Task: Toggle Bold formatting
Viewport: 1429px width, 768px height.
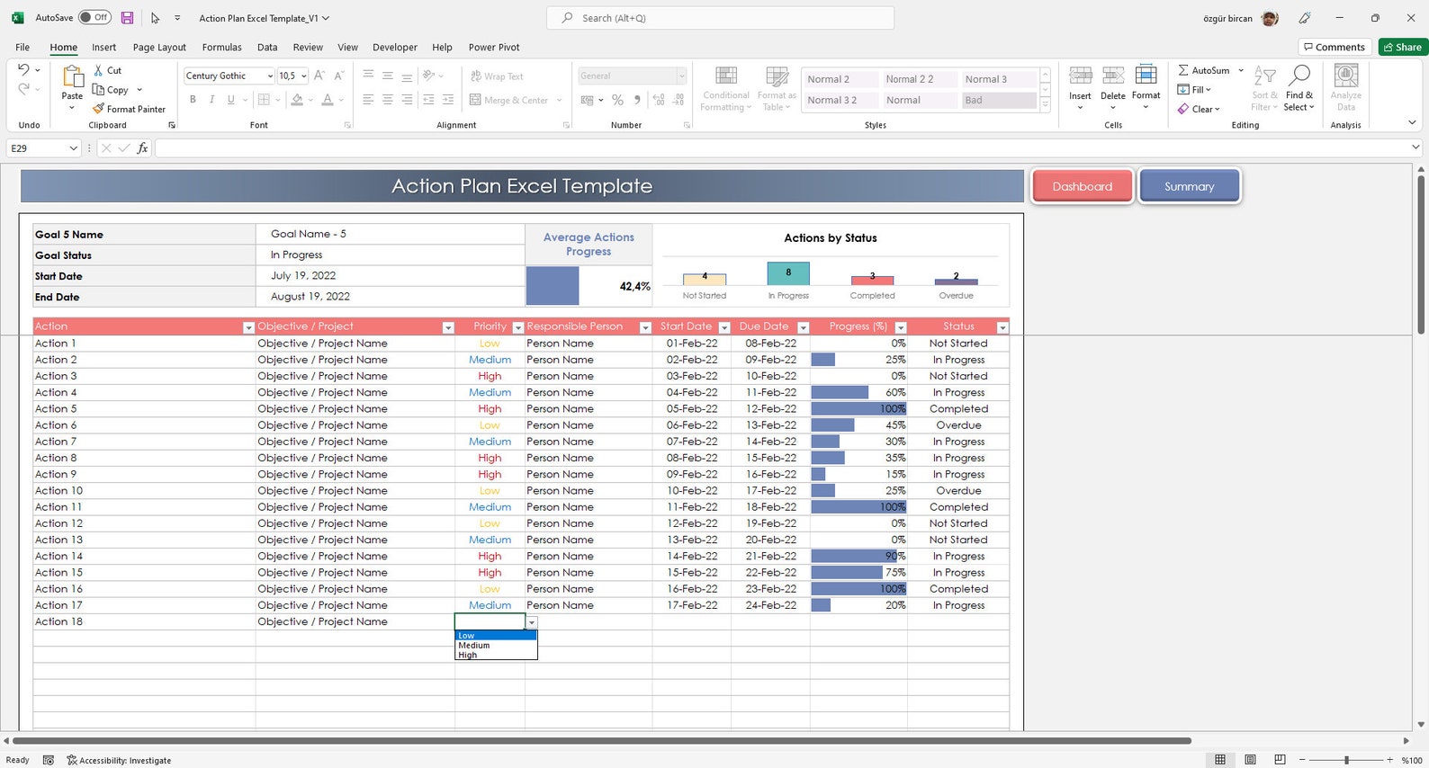Action: click(x=192, y=100)
